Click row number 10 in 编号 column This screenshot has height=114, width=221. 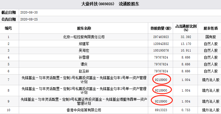pyautogui.click(x=8, y=110)
